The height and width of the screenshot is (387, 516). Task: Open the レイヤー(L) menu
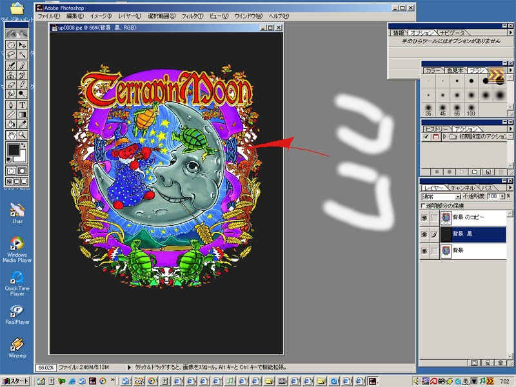(130, 15)
